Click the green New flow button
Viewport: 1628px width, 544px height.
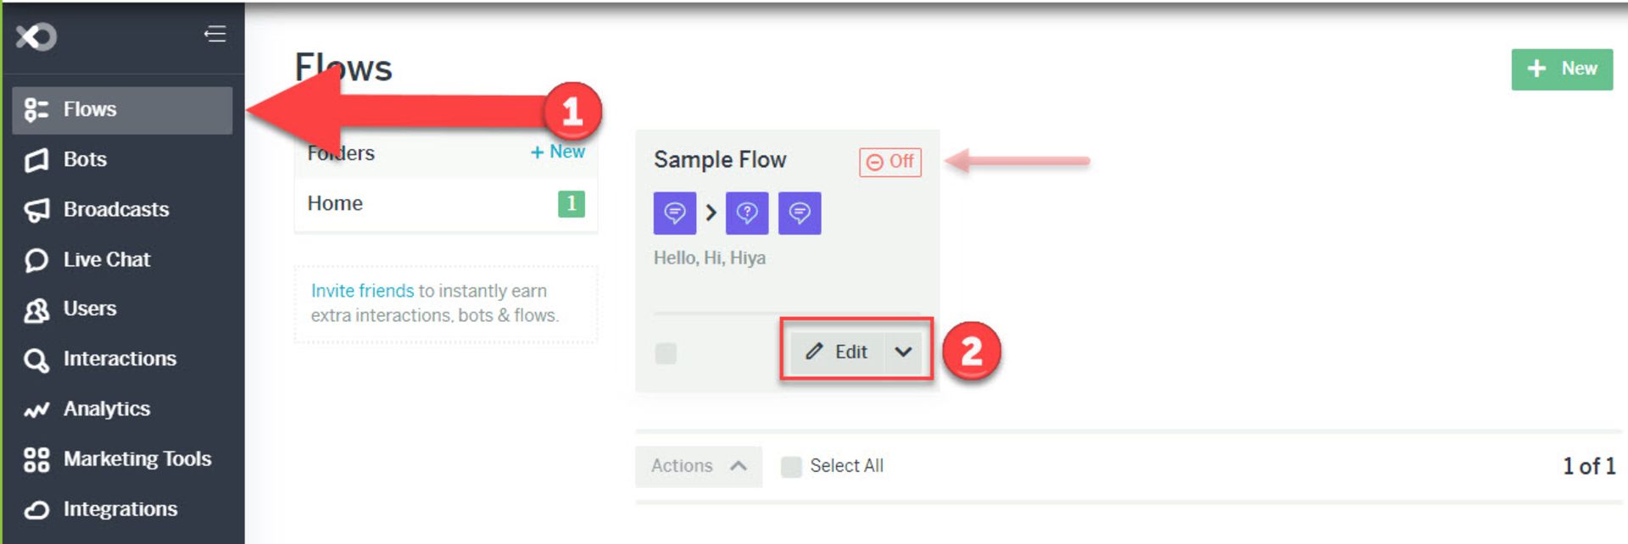1561,69
